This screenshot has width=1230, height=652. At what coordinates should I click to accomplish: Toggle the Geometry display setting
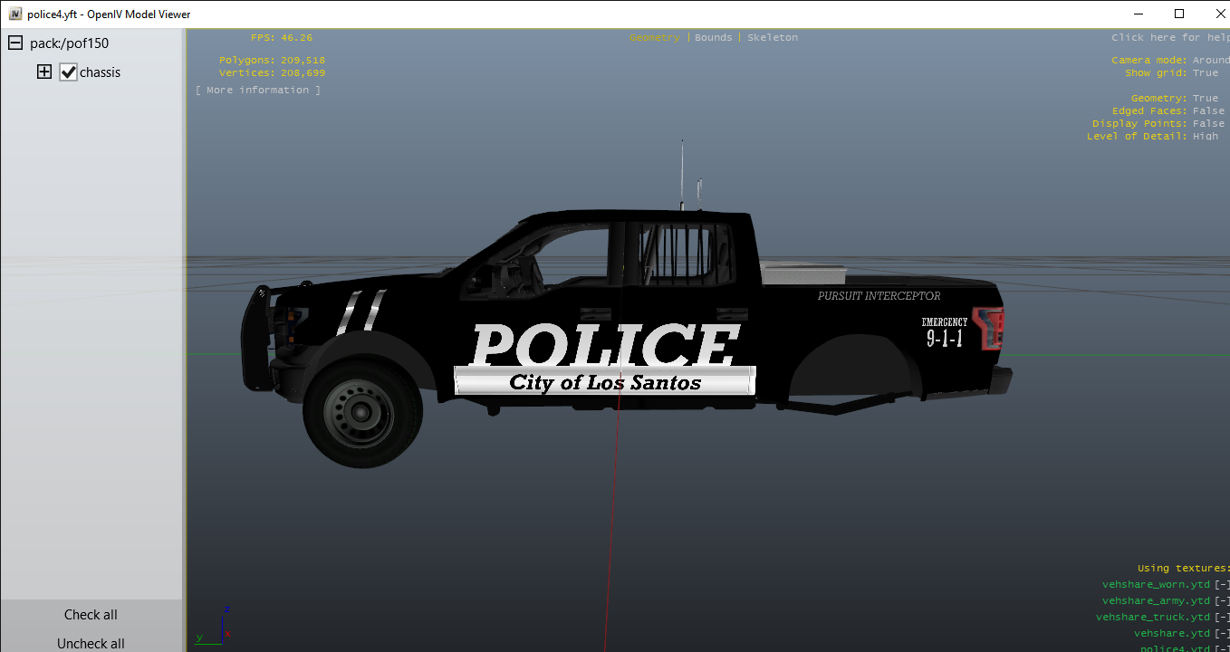[x=1206, y=99]
